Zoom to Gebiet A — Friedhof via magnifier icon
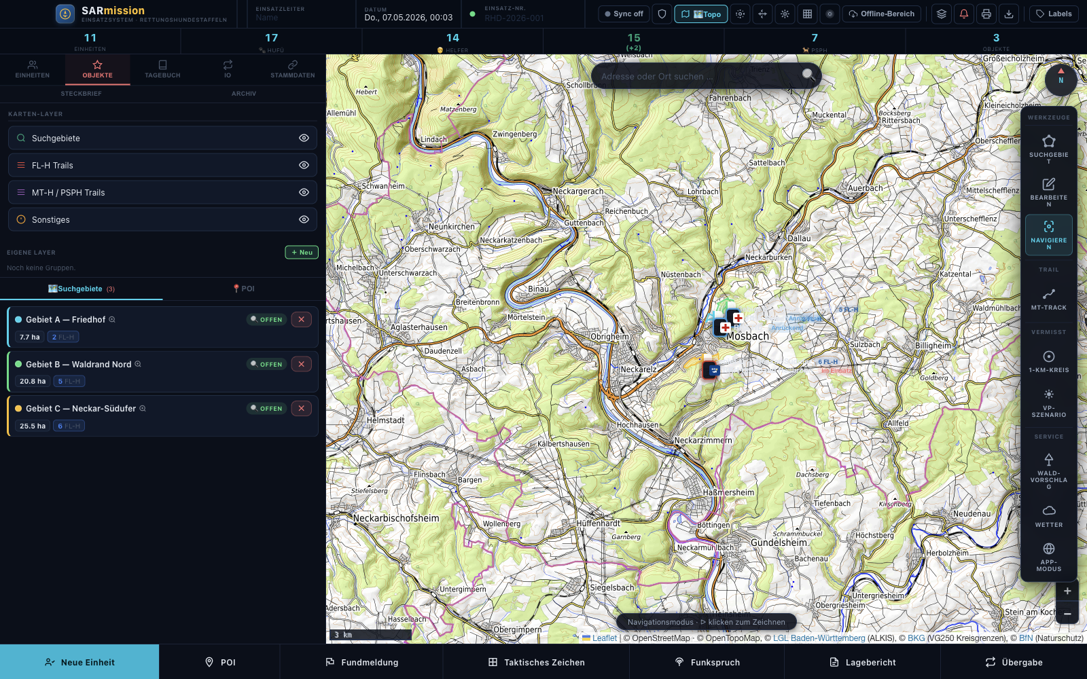This screenshot has height=679, width=1087. (x=112, y=319)
